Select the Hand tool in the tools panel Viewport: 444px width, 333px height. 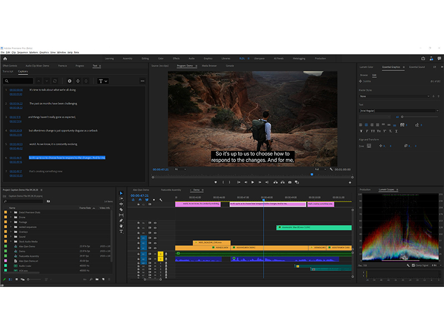click(121, 226)
